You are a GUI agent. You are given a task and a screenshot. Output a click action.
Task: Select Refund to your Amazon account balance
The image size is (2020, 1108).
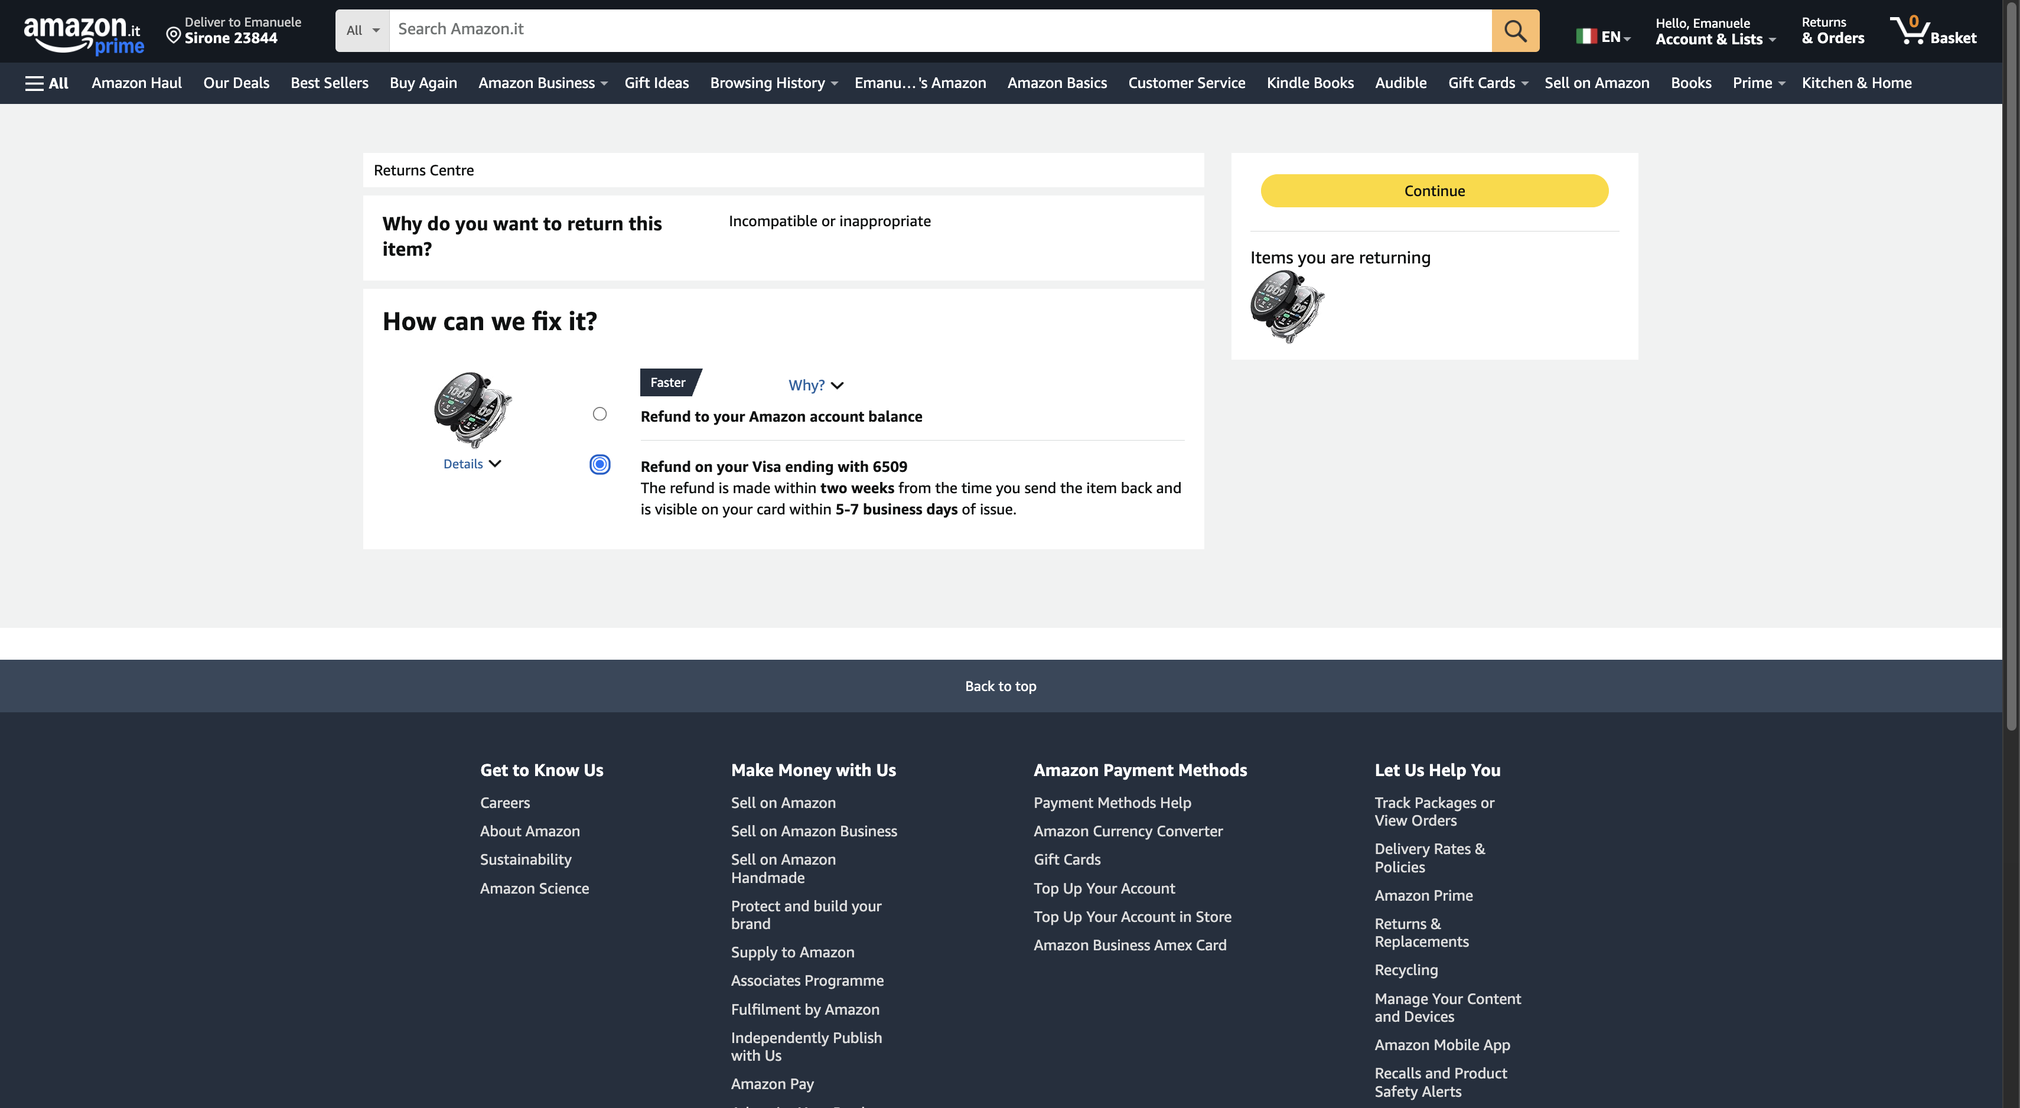[600, 414]
